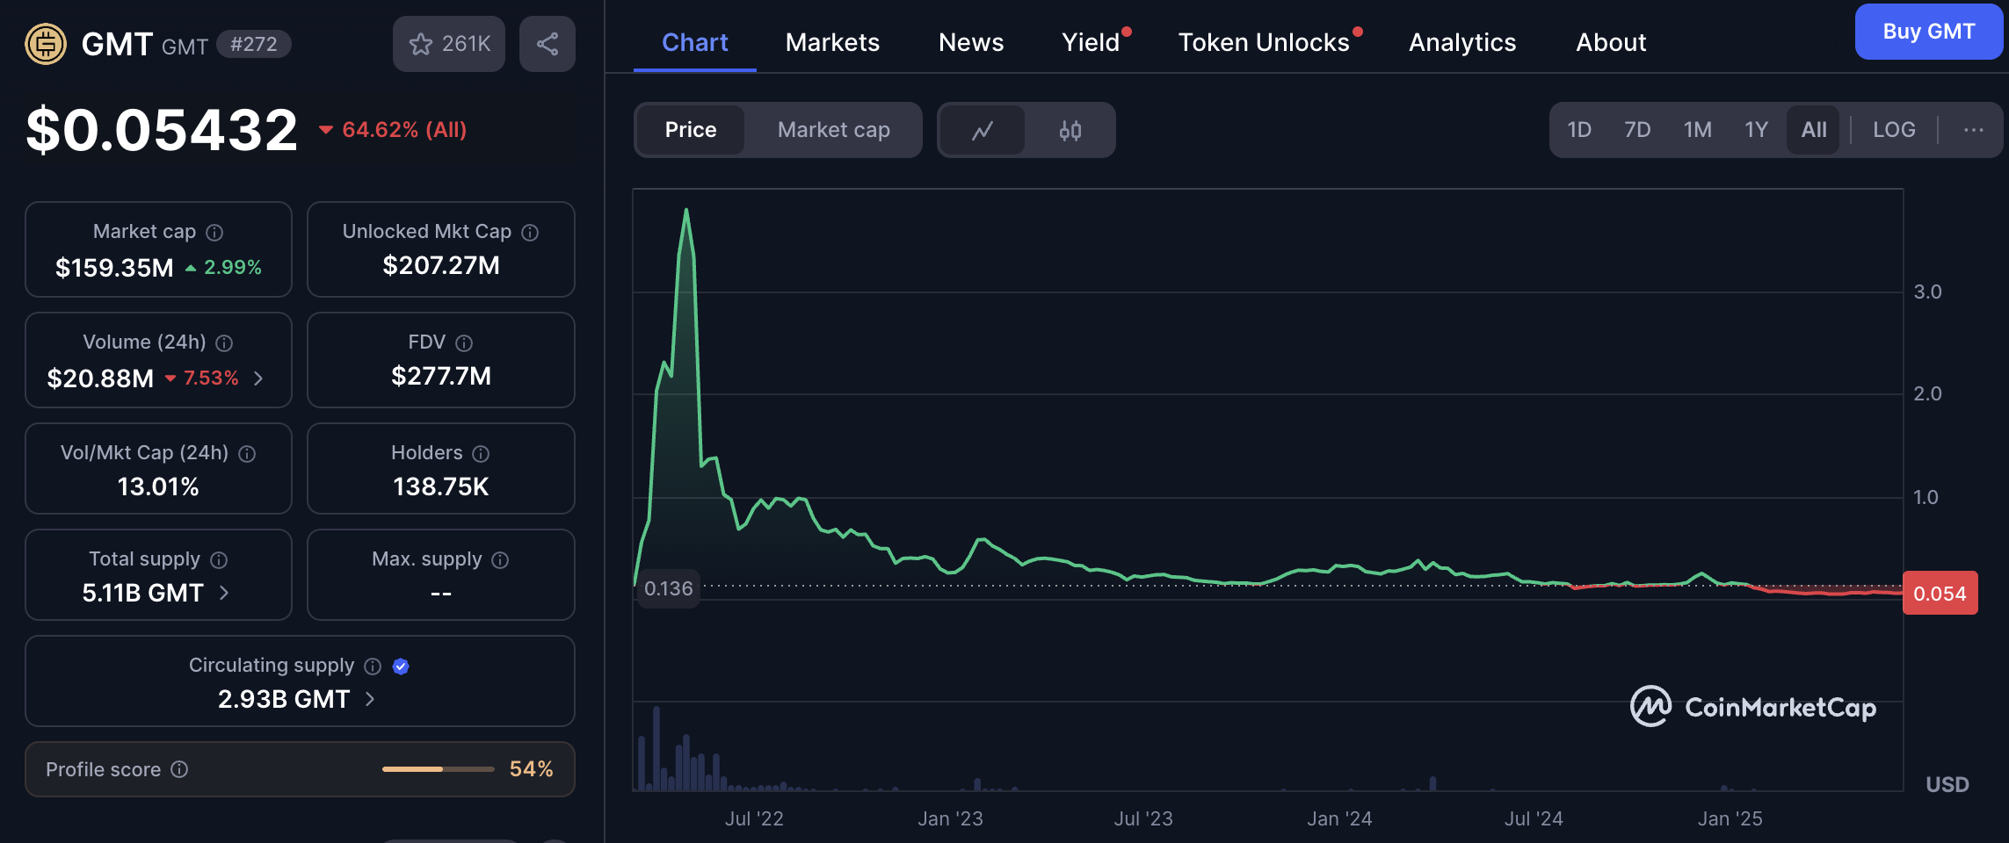The height and width of the screenshot is (843, 2009).
Task: Click the 13.01% Vol/Mkt Cap value
Action: tap(158, 486)
